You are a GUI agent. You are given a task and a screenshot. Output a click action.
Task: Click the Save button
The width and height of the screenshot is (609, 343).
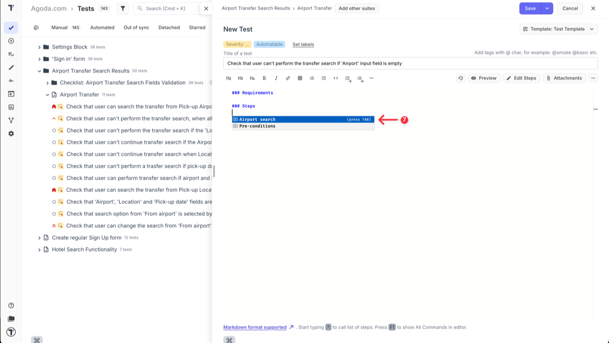(530, 9)
